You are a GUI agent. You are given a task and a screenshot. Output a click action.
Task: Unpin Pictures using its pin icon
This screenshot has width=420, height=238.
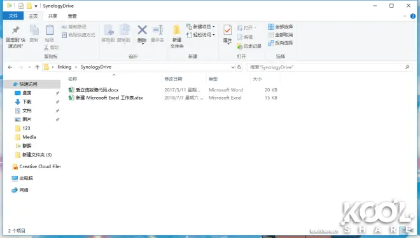(57, 119)
